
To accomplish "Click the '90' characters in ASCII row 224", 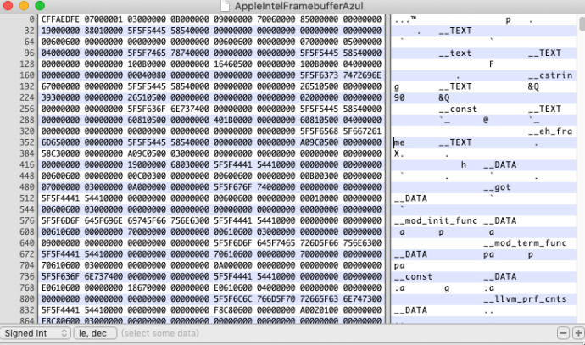I will [399, 97].
